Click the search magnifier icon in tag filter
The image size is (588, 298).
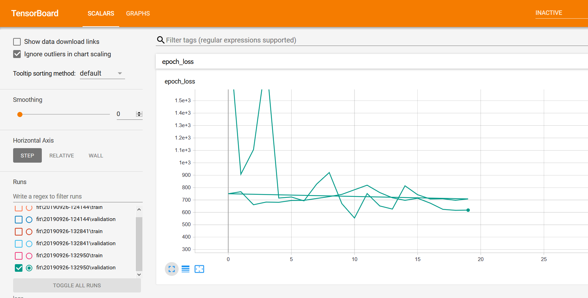click(161, 40)
